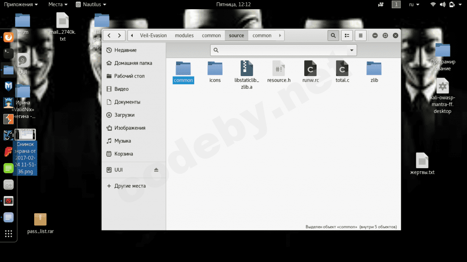Go forward with the right arrow button
Viewport: 467px width, 262px height.
point(119,36)
